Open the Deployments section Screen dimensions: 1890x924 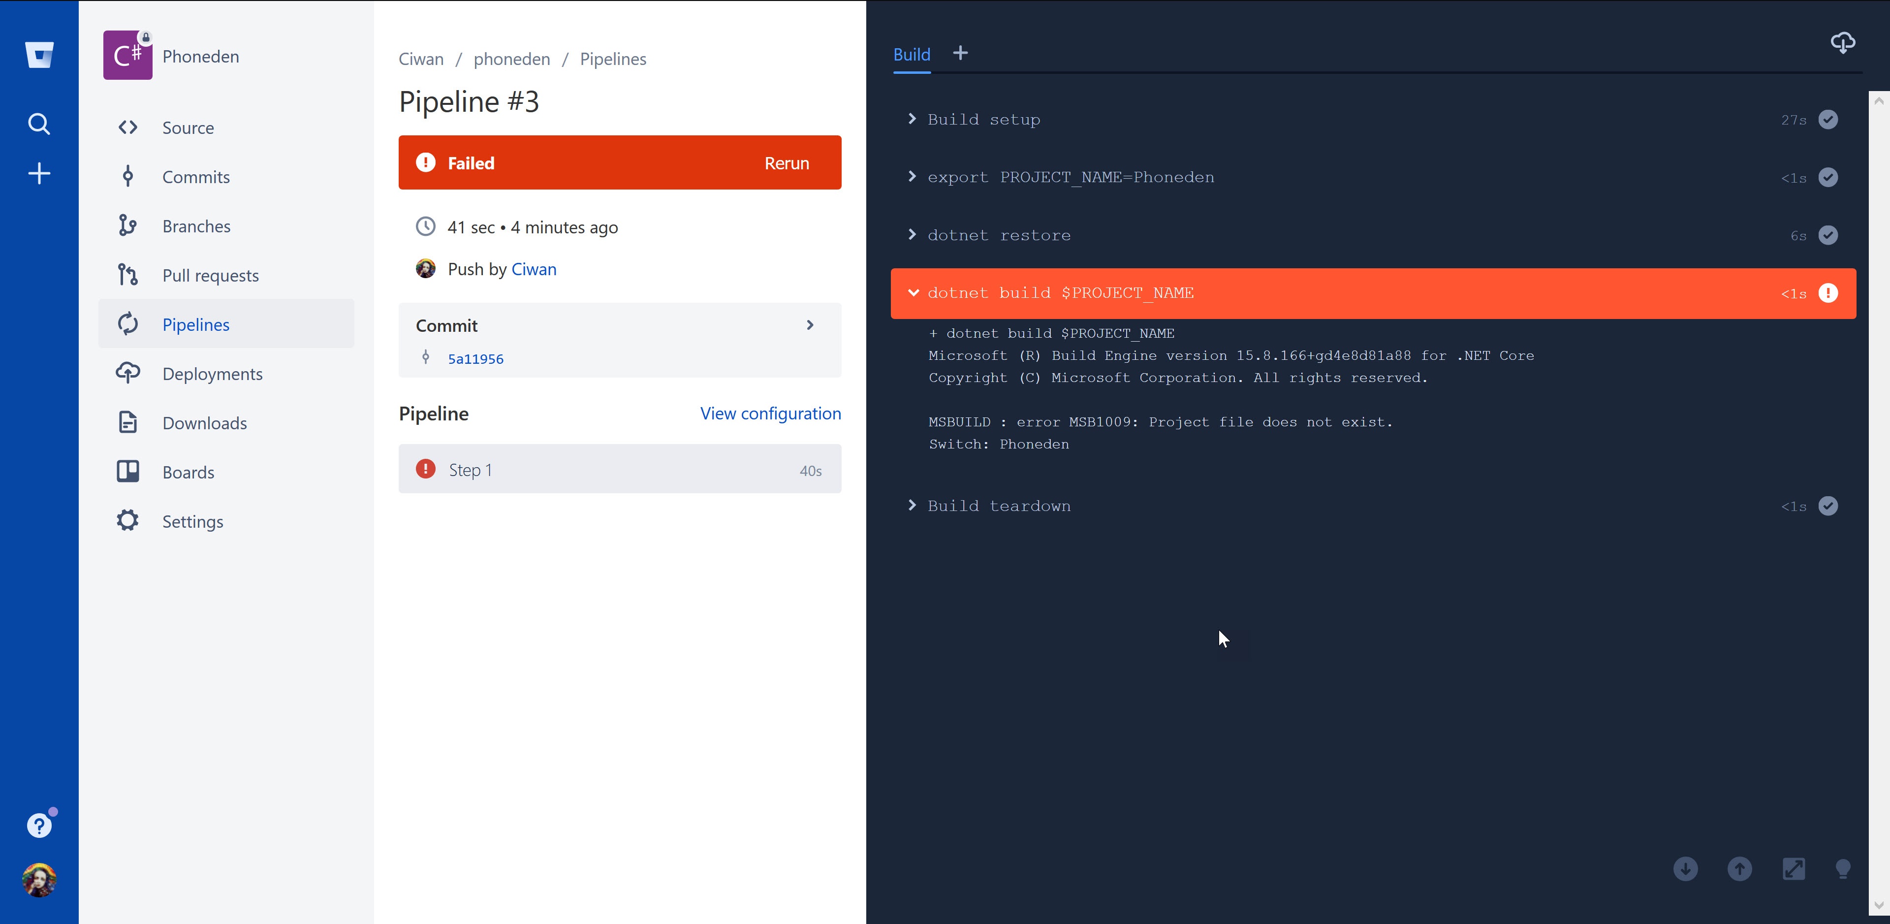click(x=212, y=374)
